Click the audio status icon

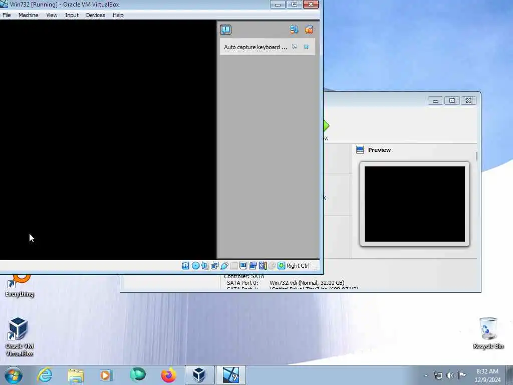[x=205, y=266]
